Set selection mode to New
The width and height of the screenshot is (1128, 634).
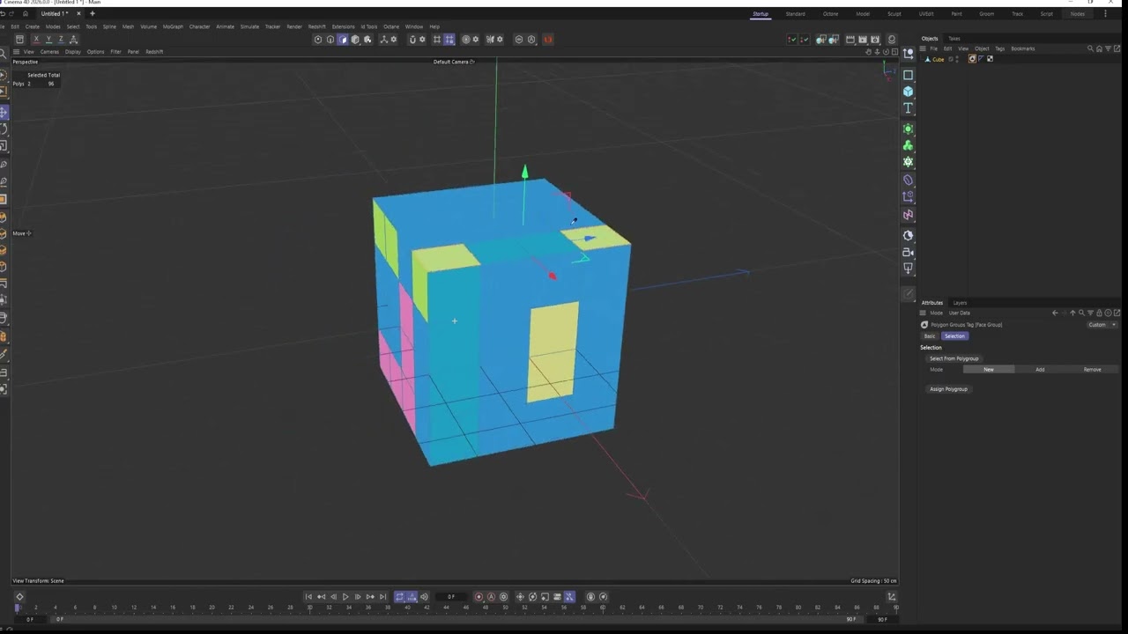coord(989,370)
